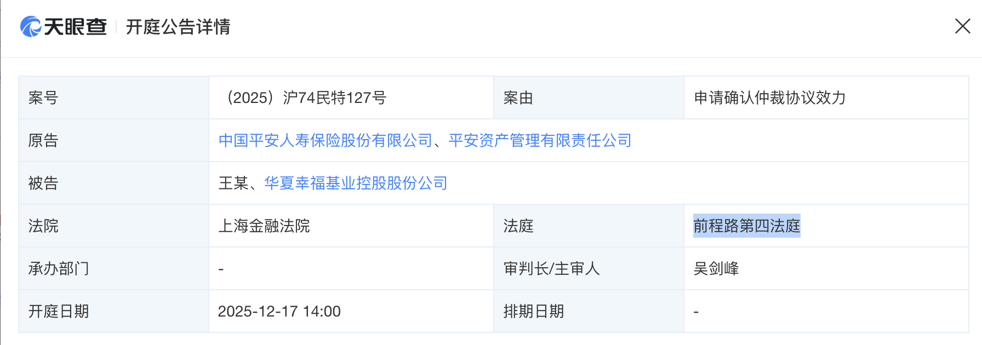Click the highlighted 前程路第四法庭 text
982x345 pixels.
746,226
